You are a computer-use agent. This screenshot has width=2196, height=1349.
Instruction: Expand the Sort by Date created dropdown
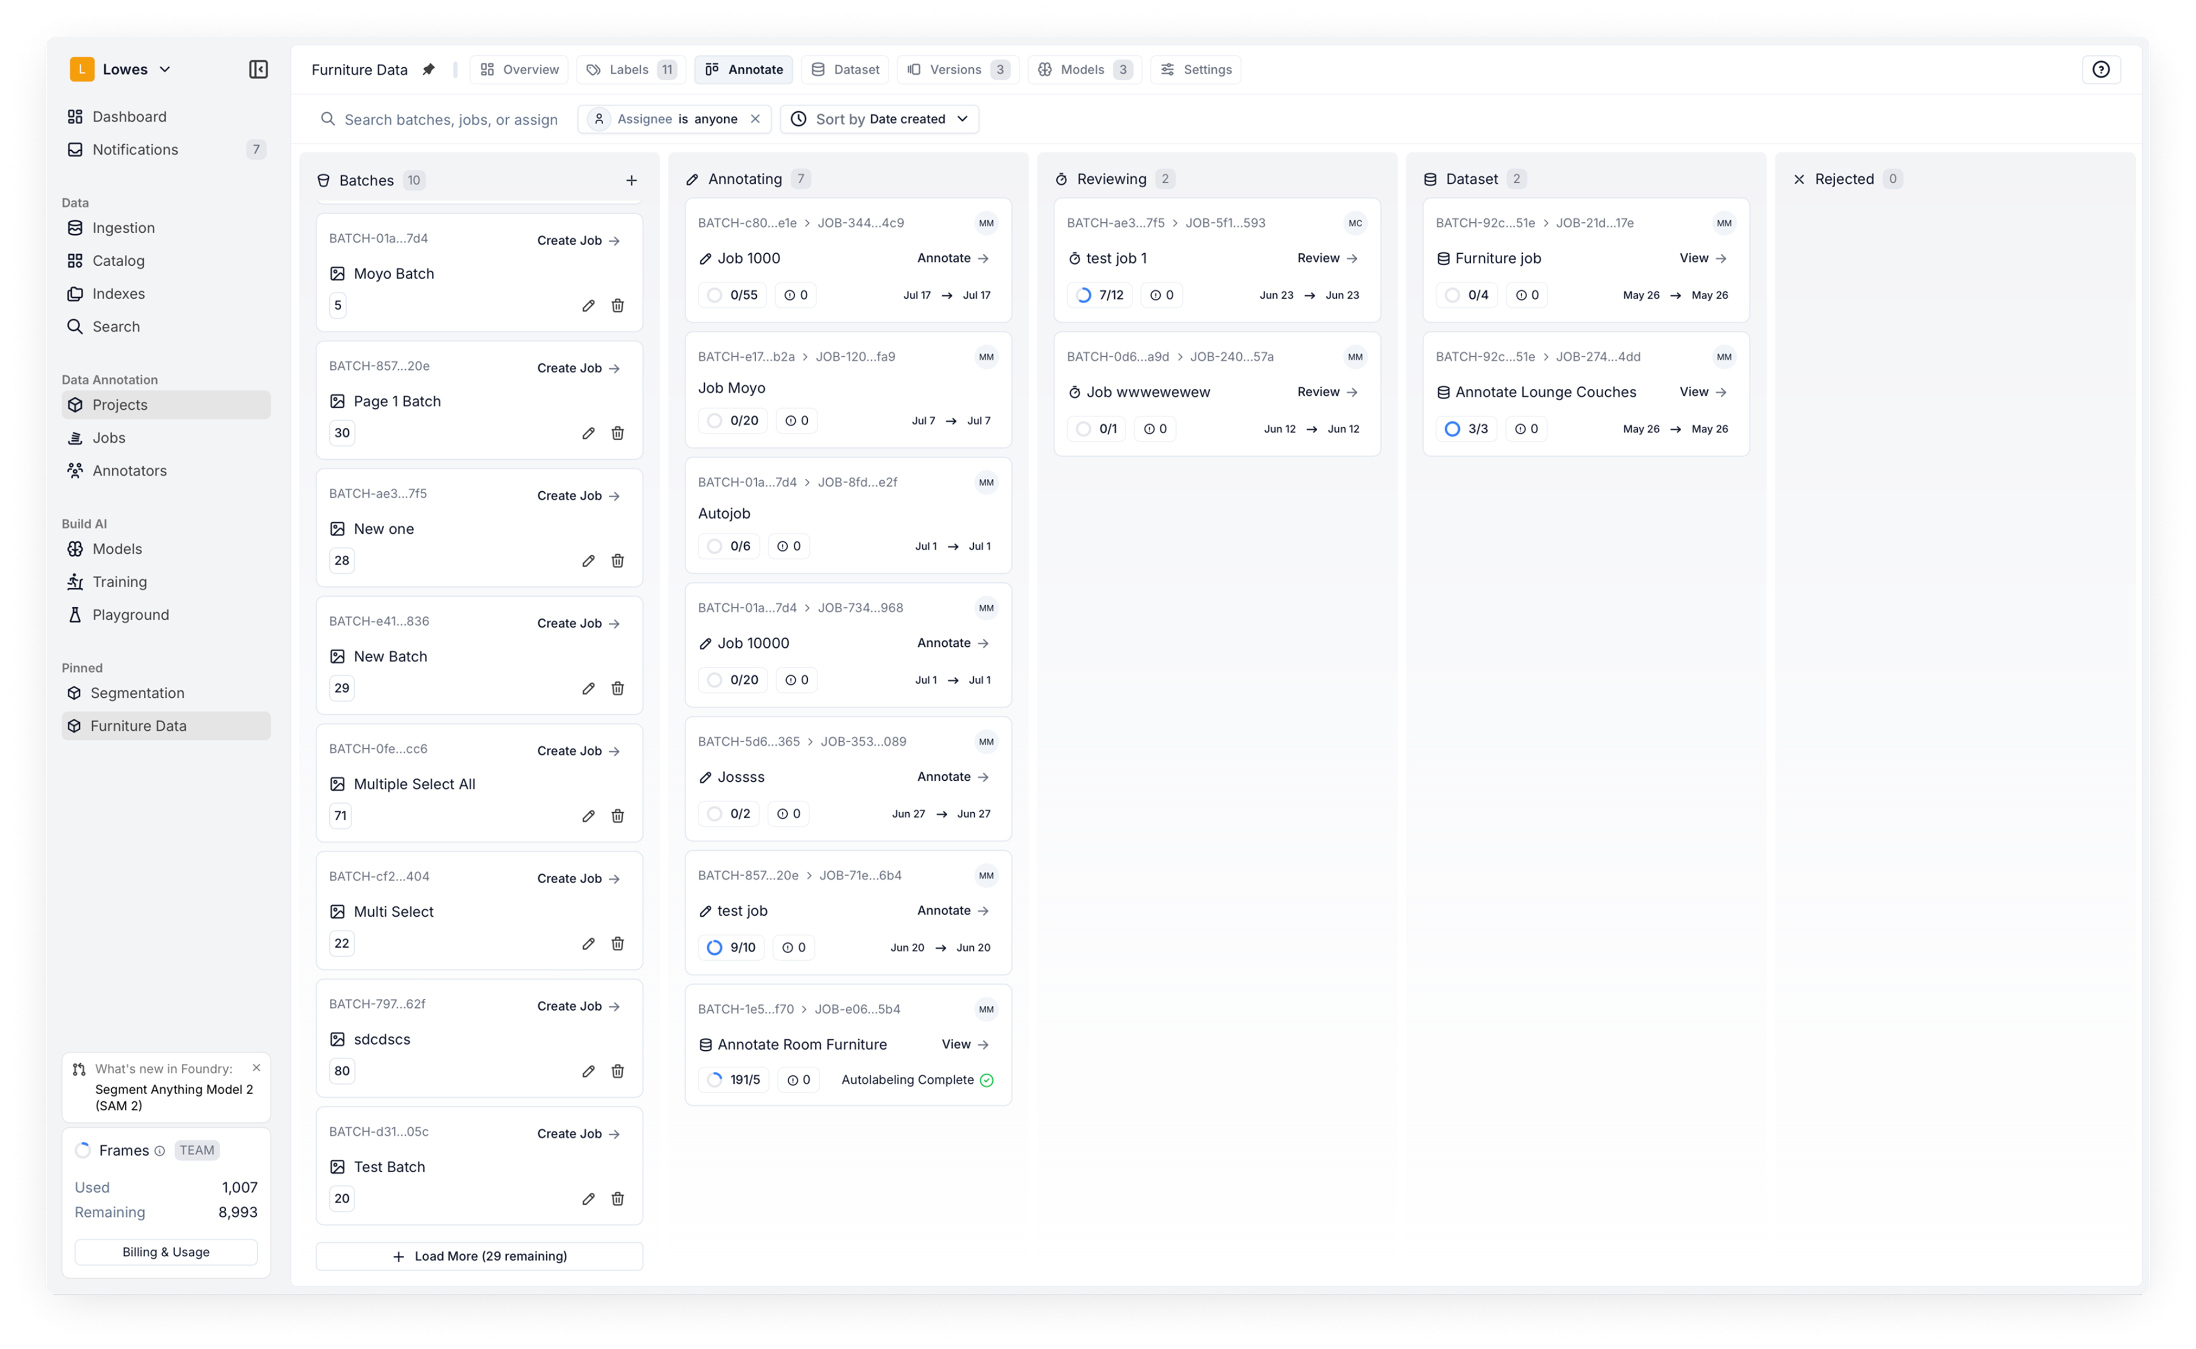click(879, 119)
